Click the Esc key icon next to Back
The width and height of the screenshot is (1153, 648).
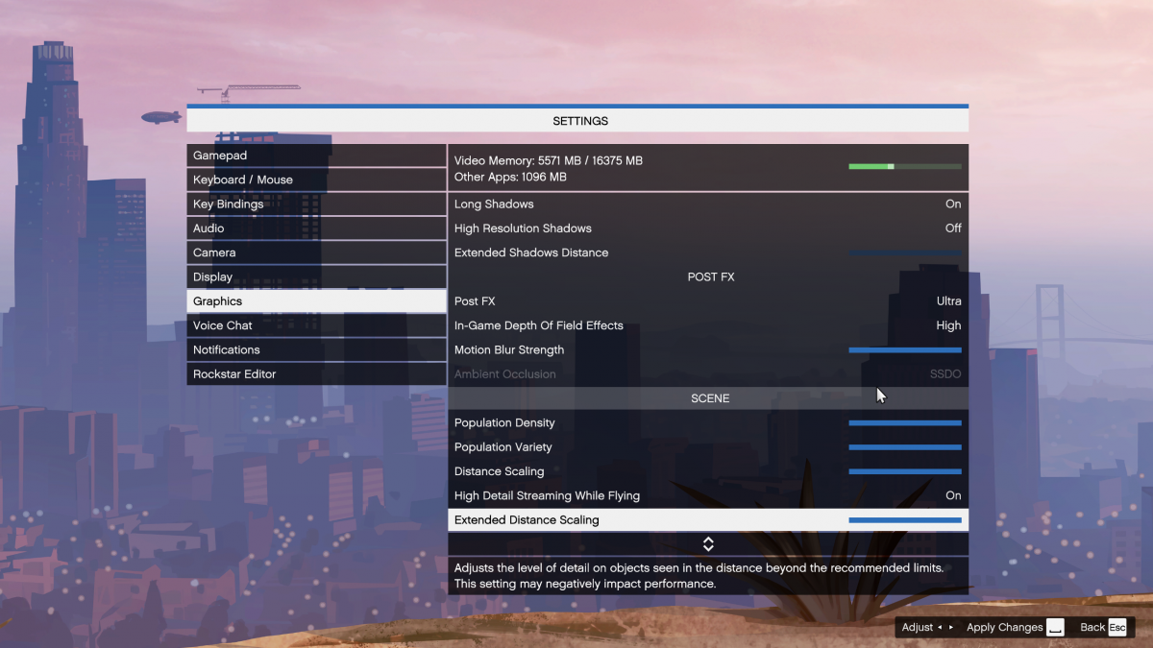point(1117,627)
